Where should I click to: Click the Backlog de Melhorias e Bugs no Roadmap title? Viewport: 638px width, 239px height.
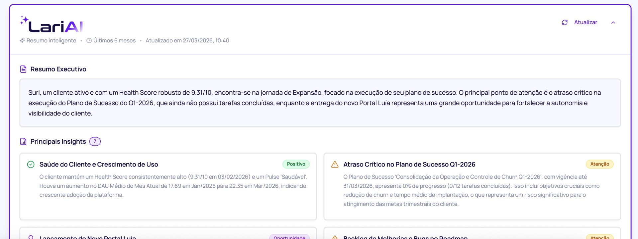point(405,237)
